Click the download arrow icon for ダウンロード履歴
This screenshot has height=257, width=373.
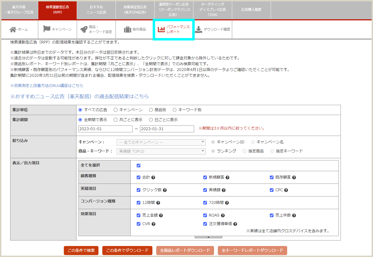coord(198,29)
